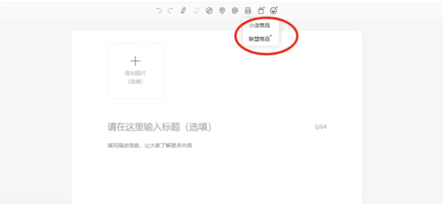Click the 添加图片 label text
This screenshot has width=443, height=207.
click(x=135, y=73)
